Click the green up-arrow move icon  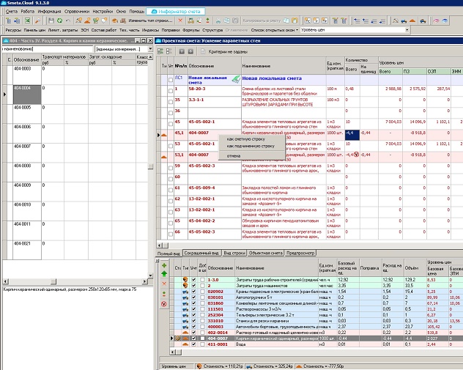(x=163, y=273)
